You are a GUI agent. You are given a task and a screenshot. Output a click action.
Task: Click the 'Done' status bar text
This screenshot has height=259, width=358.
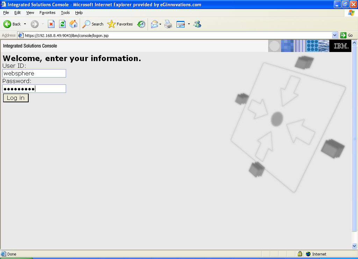[12, 254]
